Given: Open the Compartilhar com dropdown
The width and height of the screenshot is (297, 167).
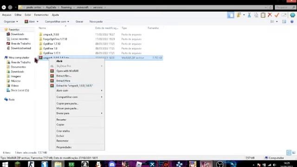Looking at the screenshot, I should click(57, 22).
